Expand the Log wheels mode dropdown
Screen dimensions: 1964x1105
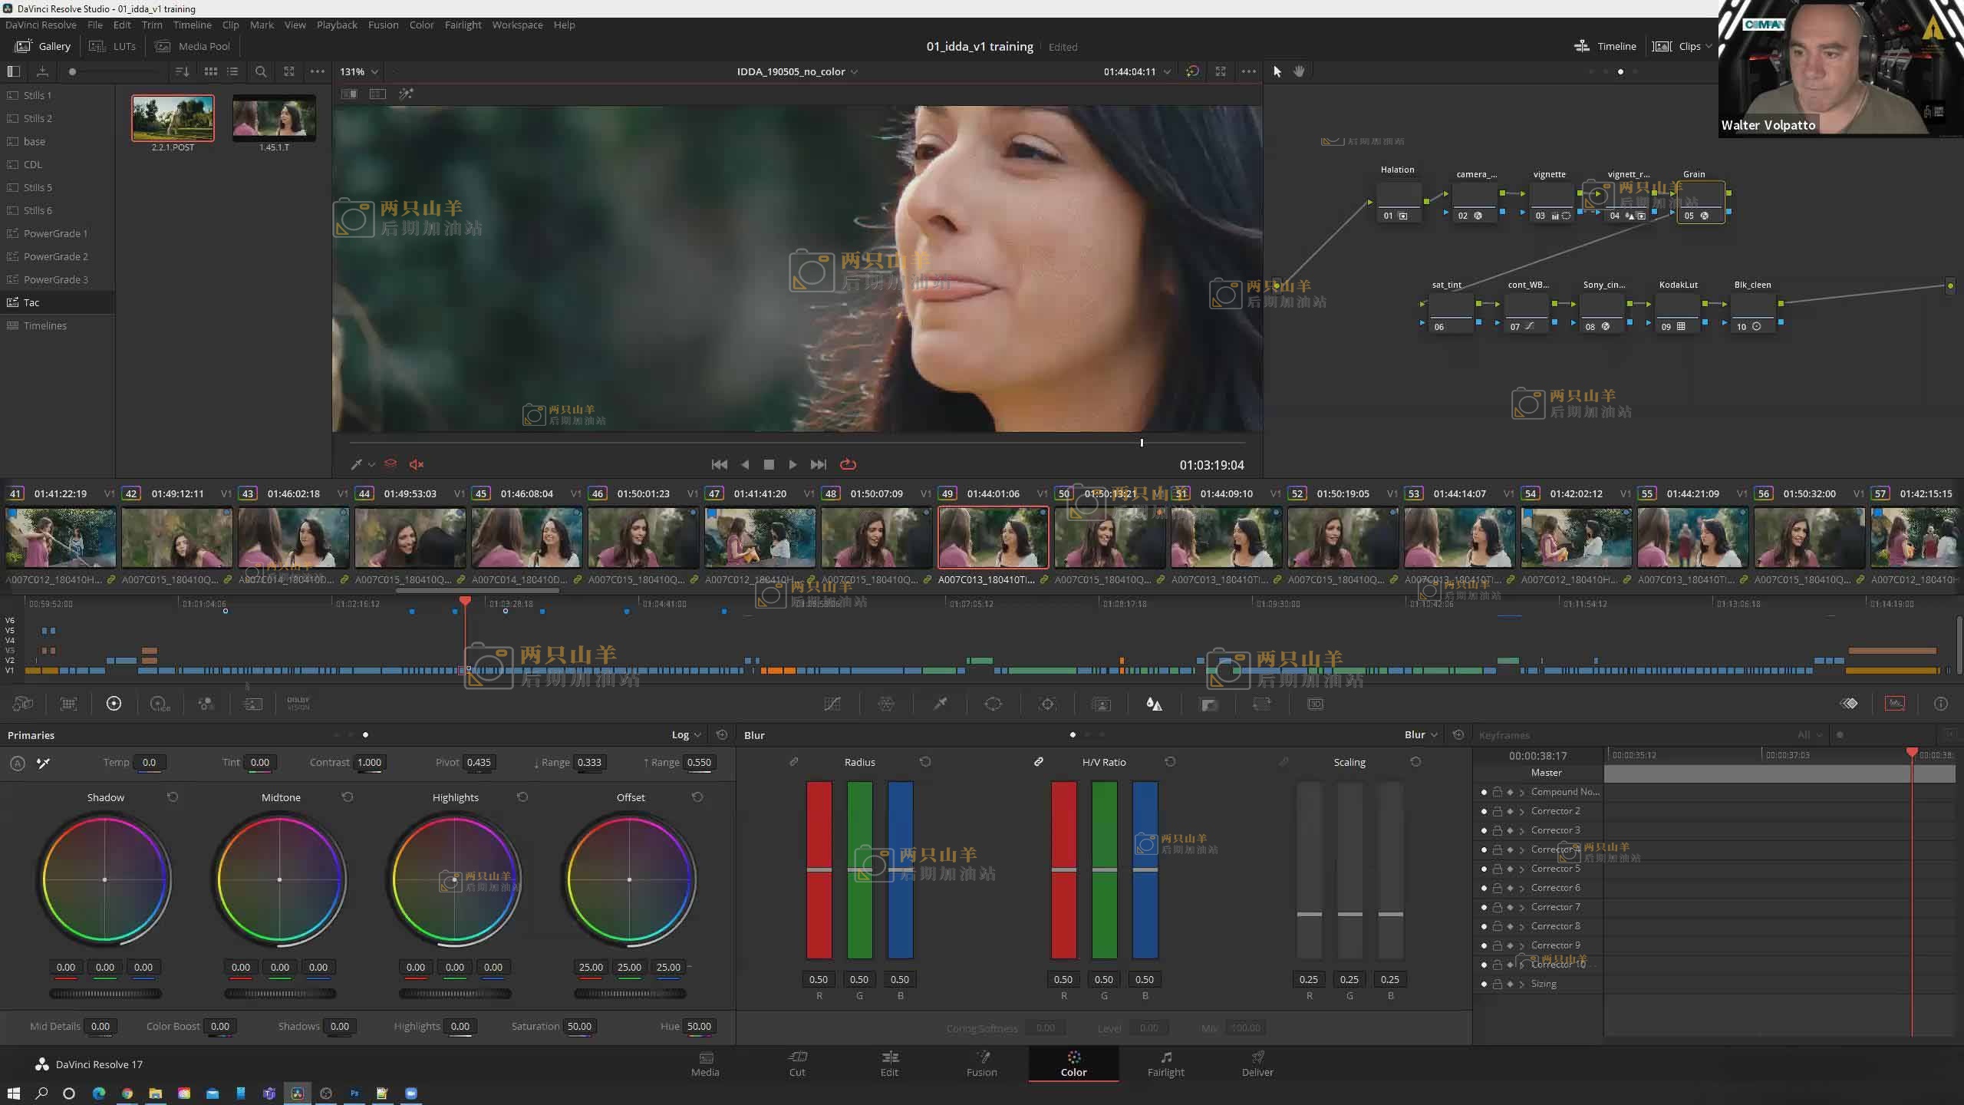687,735
